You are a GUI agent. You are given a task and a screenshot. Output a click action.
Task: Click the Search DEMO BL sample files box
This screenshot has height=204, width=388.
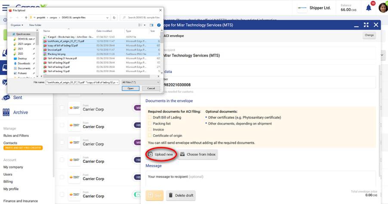[x=141, y=18]
